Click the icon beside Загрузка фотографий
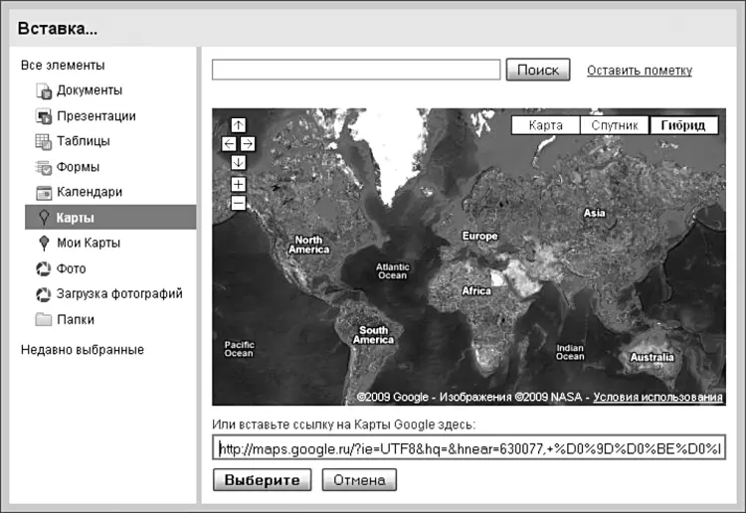 click(x=44, y=294)
